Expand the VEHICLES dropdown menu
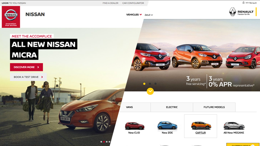260x146 pixels. [x=134, y=15]
